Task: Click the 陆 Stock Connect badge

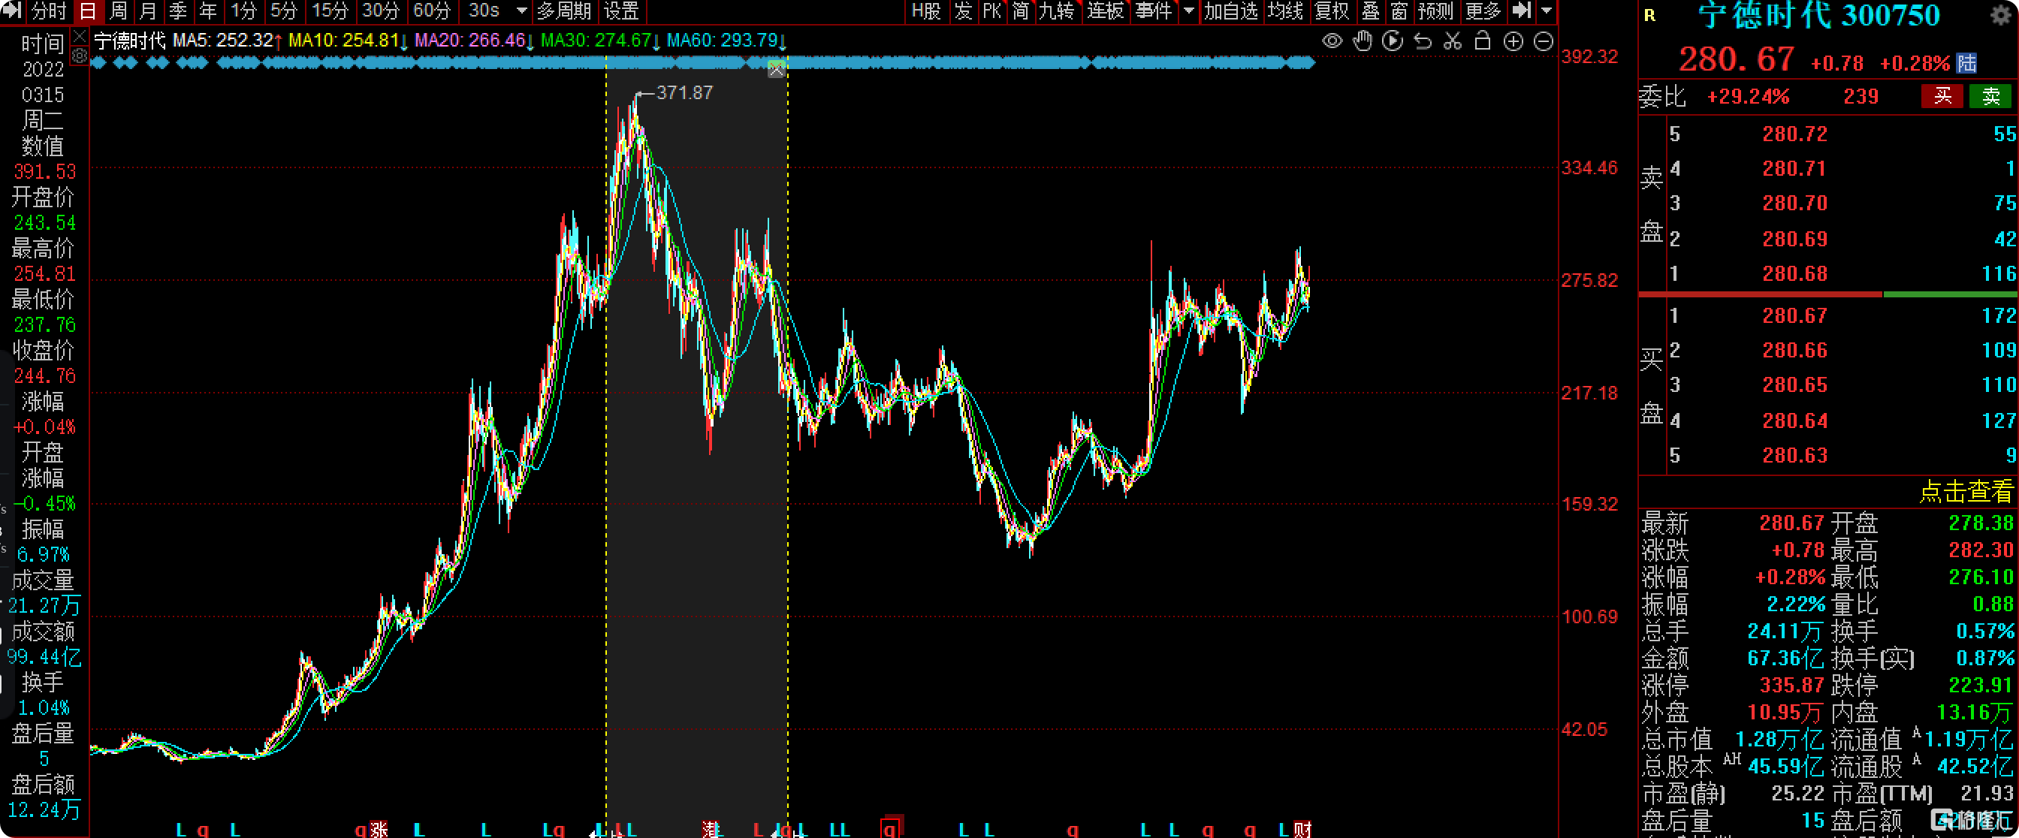Action: click(1966, 62)
